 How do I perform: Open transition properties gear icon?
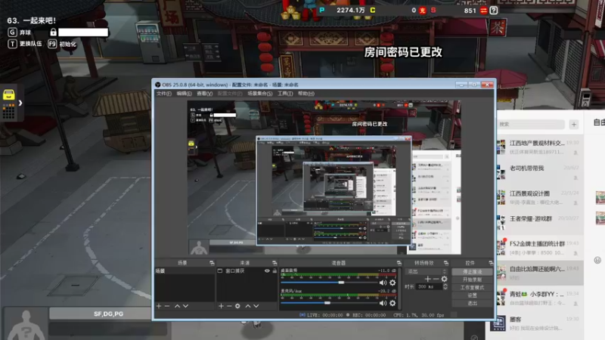[444, 279]
